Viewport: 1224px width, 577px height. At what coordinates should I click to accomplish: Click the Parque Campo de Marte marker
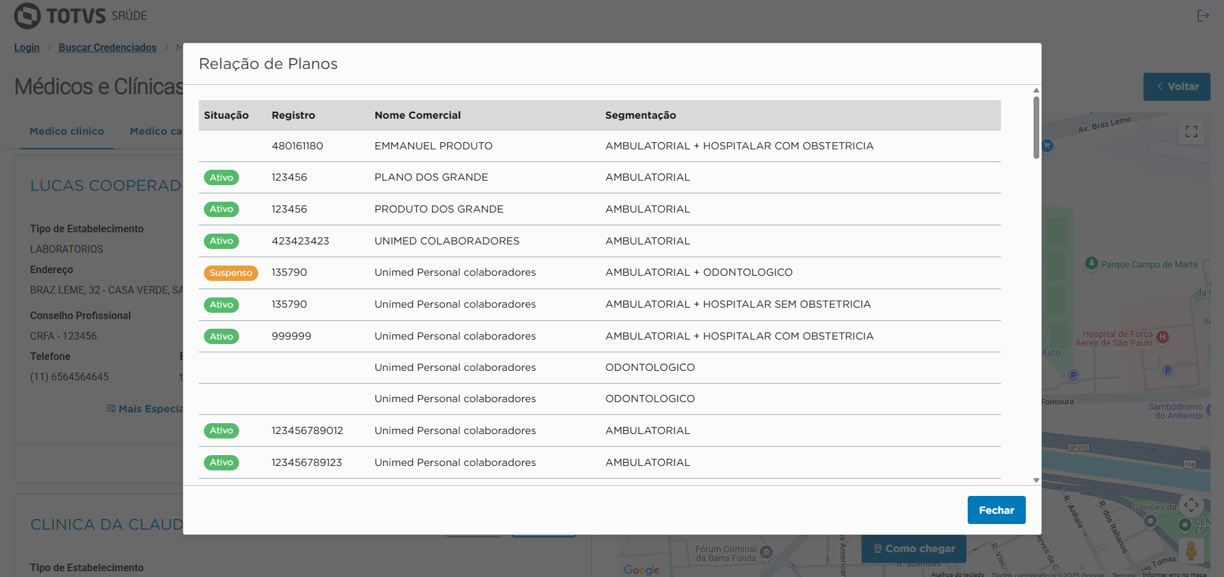click(x=1092, y=263)
